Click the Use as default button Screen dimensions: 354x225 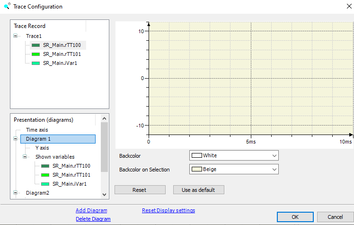198,190
